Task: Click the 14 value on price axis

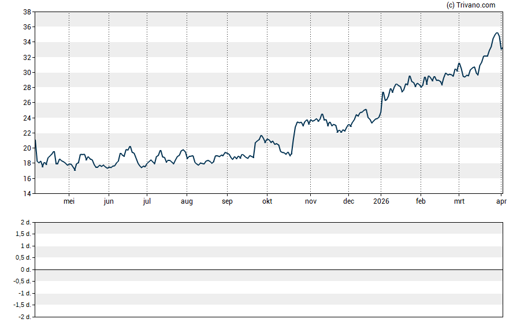Action: pyautogui.click(x=27, y=194)
